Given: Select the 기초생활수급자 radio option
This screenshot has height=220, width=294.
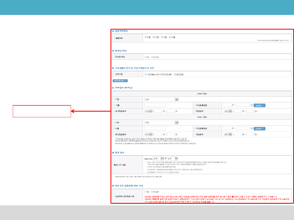Looking at the screenshot, I should [x=146, y=74].
